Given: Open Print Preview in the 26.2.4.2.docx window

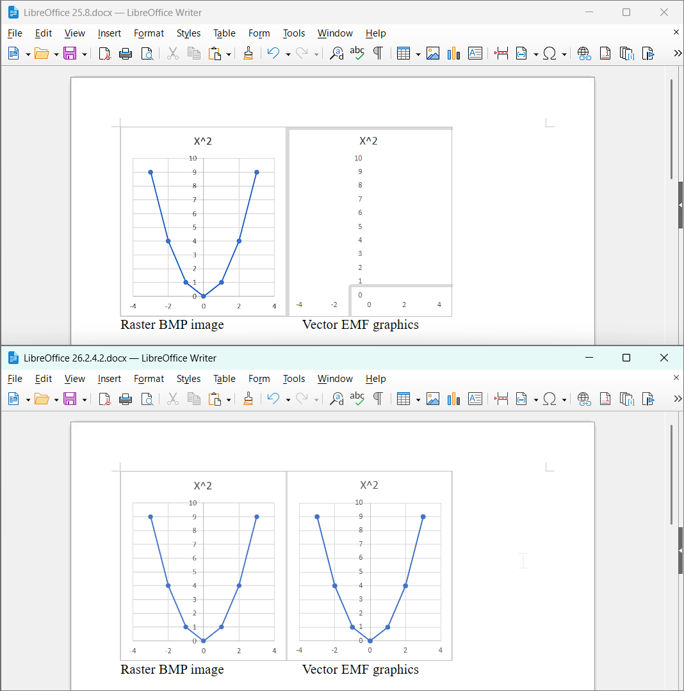Looking at the screenshot, I should click(x=147, y=399).
